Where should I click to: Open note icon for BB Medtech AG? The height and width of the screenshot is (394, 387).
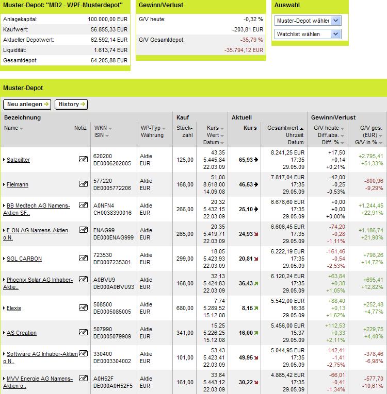84,205
